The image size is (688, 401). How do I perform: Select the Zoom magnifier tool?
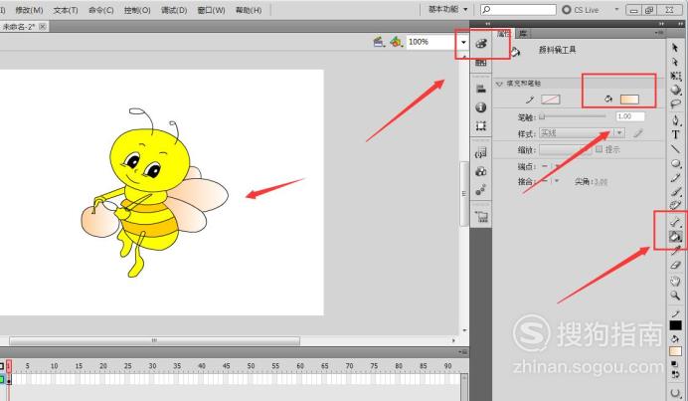(675, 296)
